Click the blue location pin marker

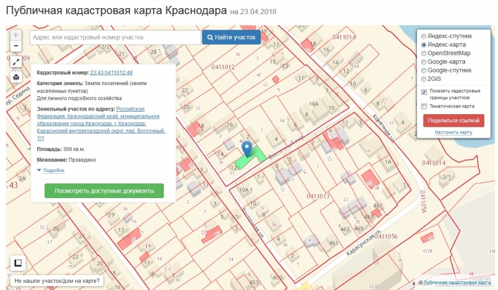click(247, 149)
